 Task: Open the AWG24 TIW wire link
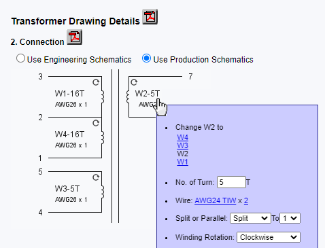[216, 200]
